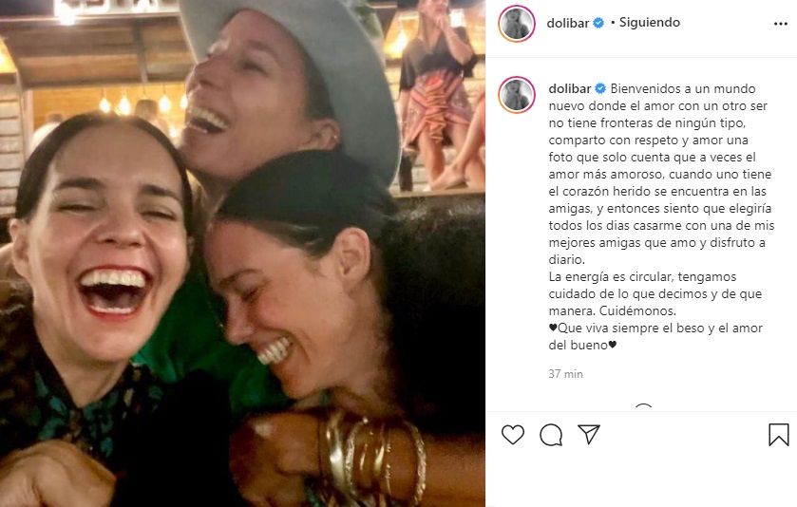
Task: Open the dolibar username in the post header
Action: [569, 23]
